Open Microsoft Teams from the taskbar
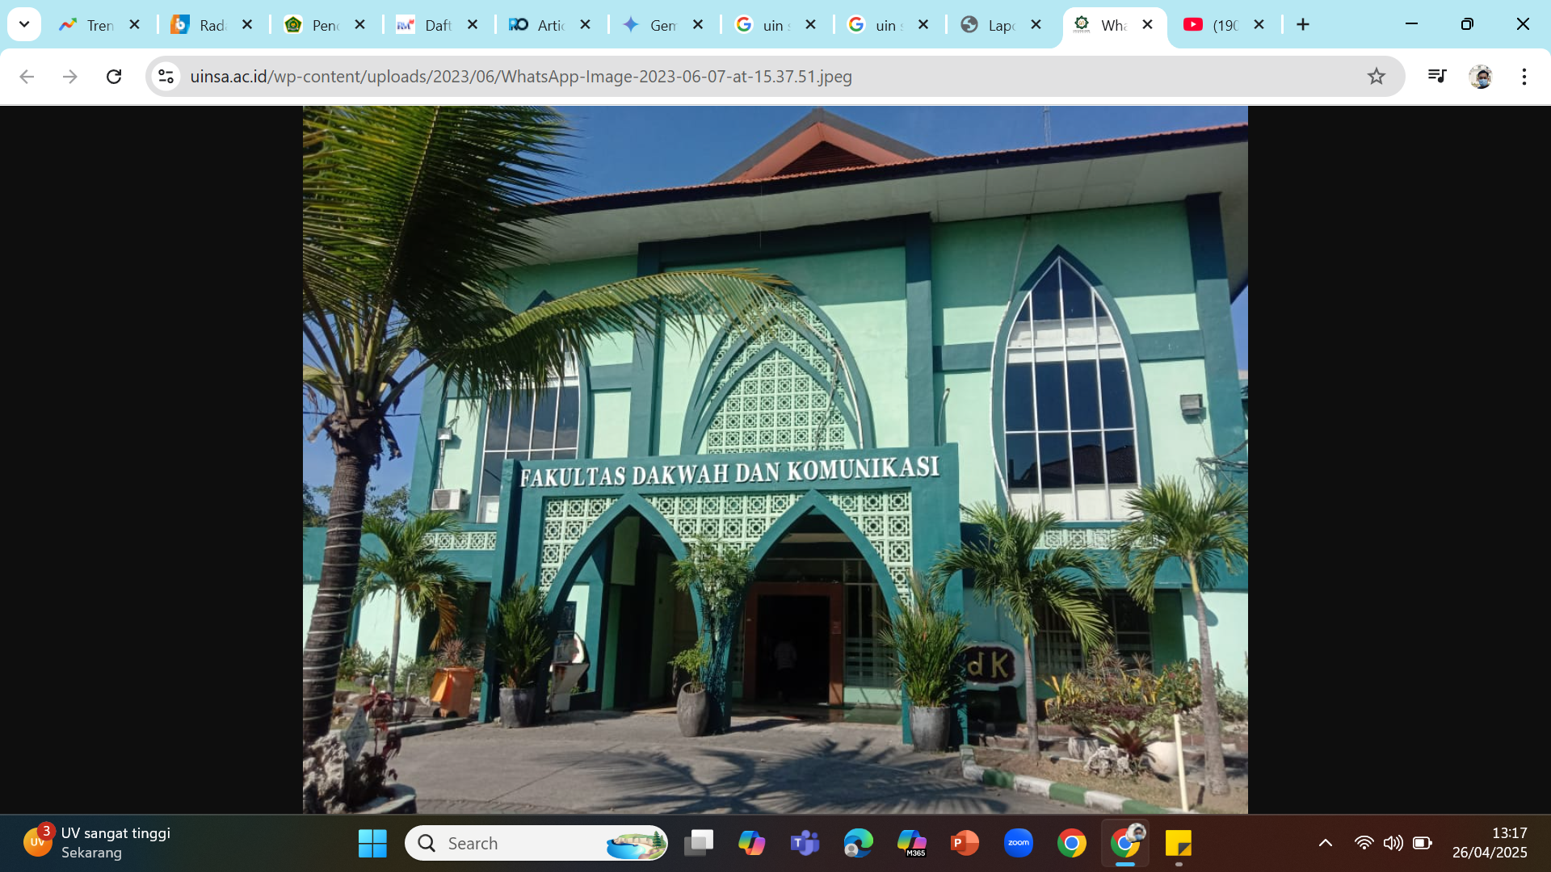Image resolution: width=1551 pixels, height=872 pixels. pos(805,842)
